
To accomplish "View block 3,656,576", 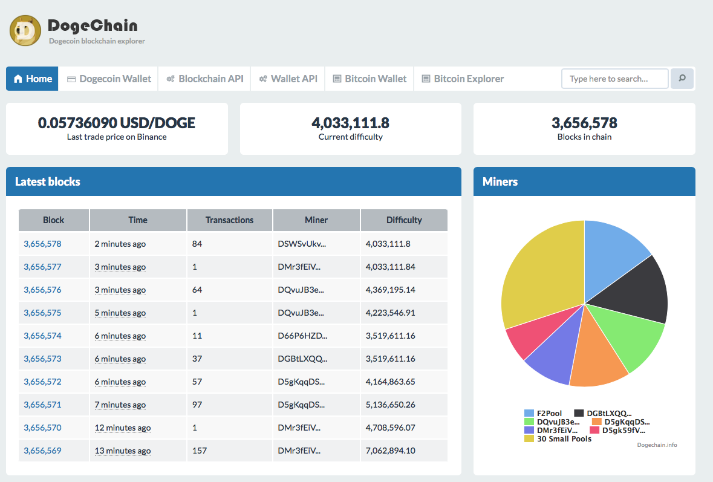I will (x=42, y=290).
